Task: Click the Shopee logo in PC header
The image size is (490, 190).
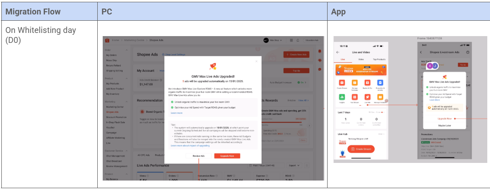Action: pyautogui.click(x=107, y=40)
